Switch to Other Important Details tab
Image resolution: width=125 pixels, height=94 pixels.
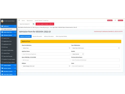coord(61,36)
